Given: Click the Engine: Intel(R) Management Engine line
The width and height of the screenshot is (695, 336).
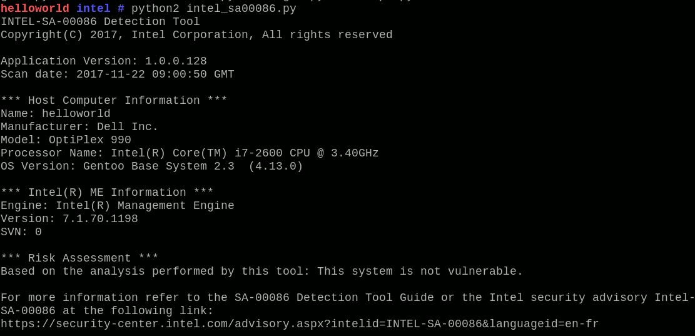Looking at the screenshot, I should pos(117,206).
